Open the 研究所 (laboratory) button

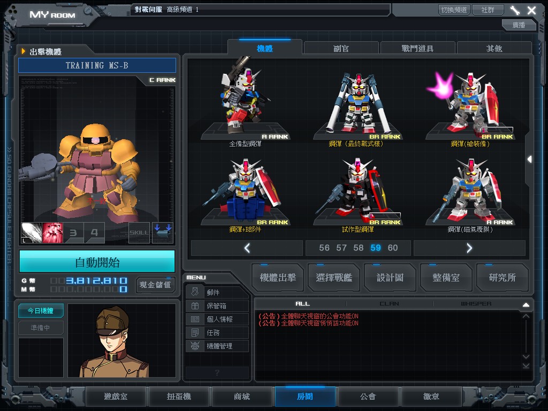[502, 278]
